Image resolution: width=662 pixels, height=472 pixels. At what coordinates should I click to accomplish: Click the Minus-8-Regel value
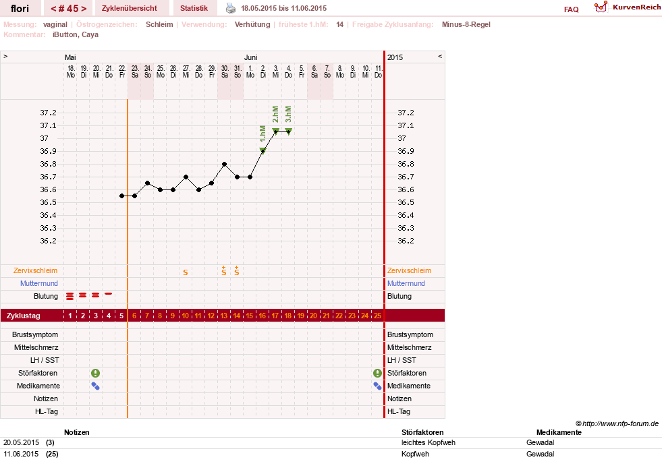point(466,24)
